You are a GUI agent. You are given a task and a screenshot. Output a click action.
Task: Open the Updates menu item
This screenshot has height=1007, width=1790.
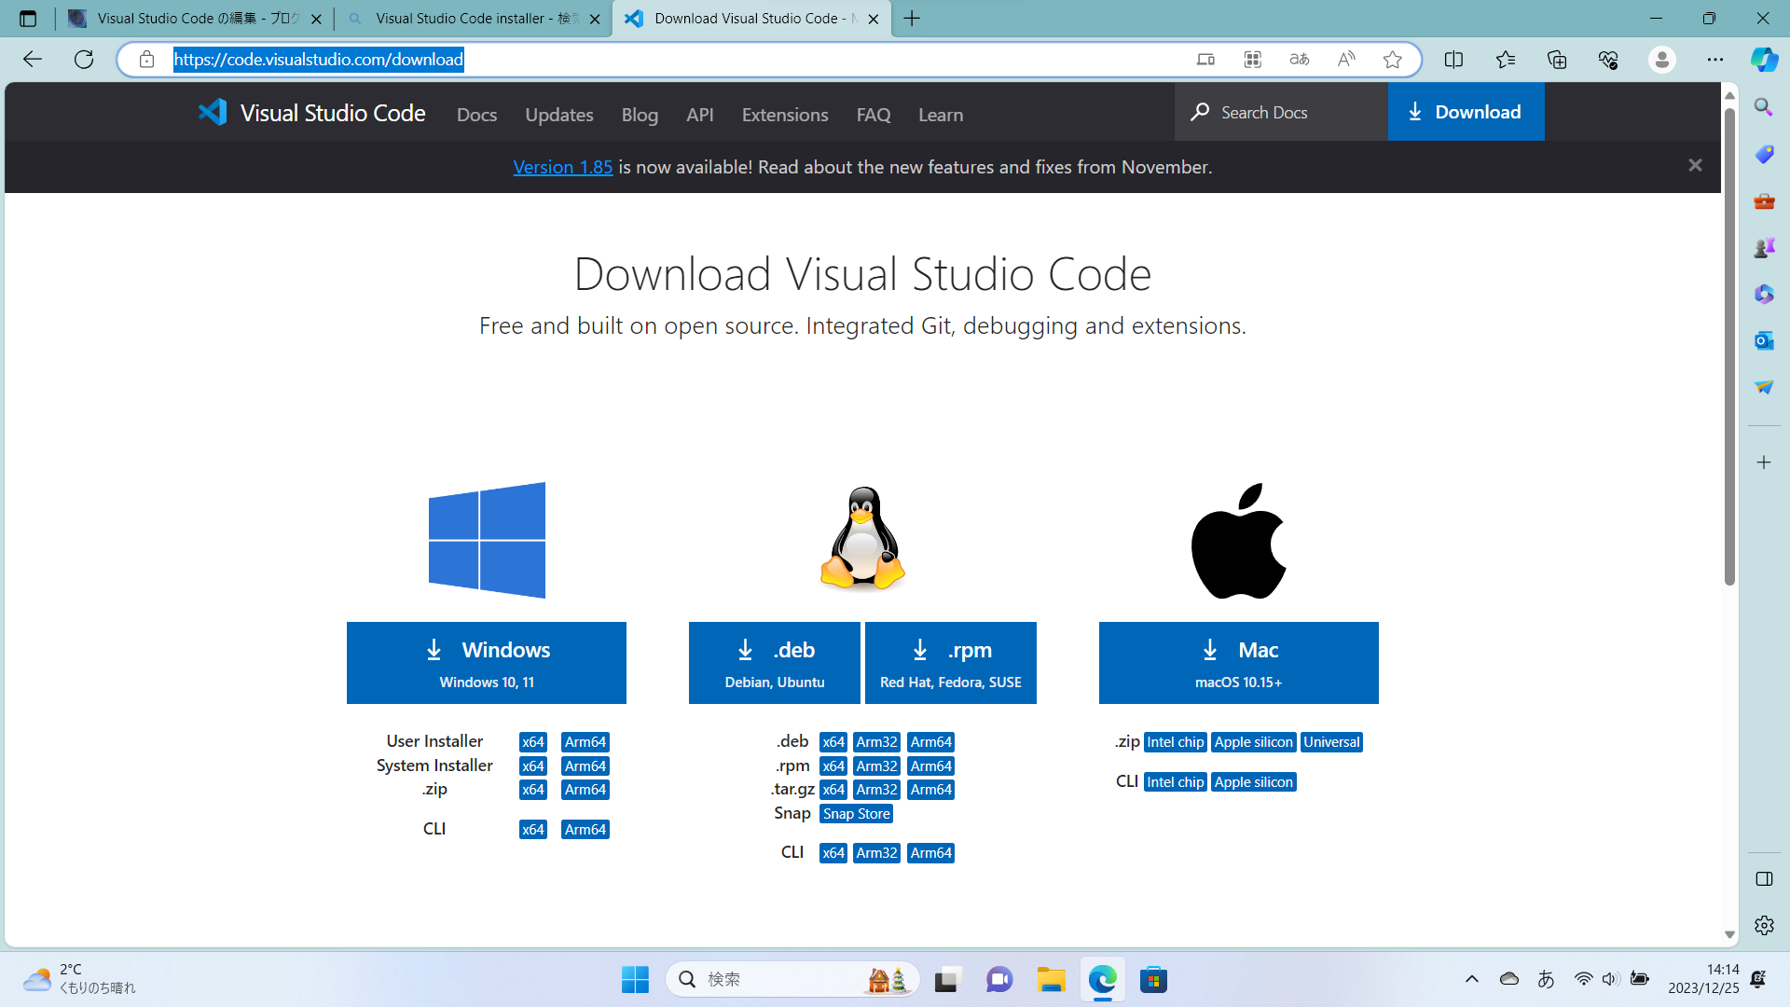point(559,115)
